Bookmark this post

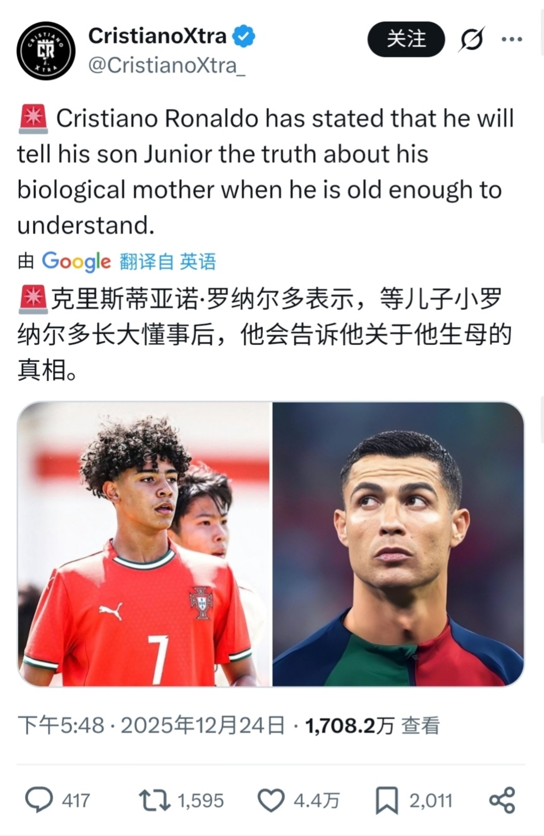(386, 800)
